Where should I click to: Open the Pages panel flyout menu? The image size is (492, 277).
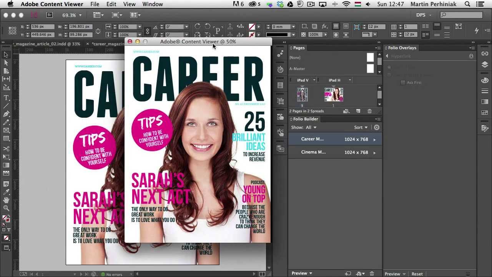(x=378, y=48)
